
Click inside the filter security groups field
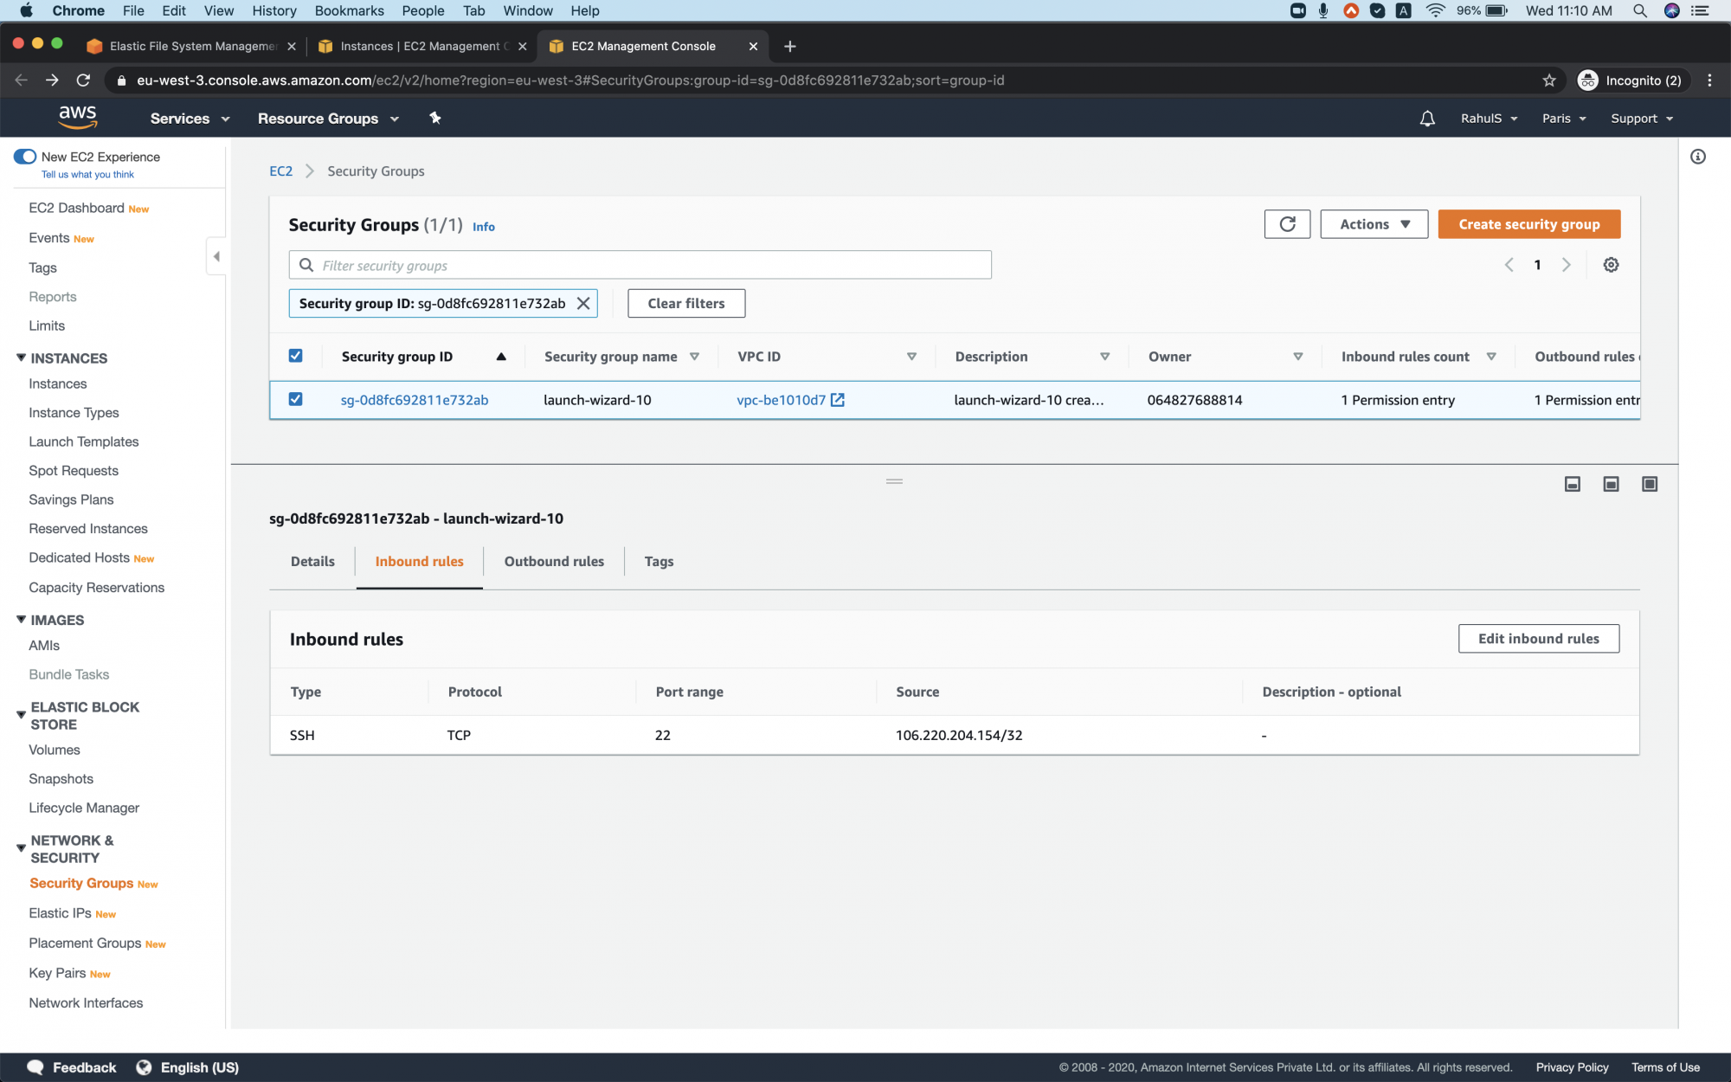(640, 264)
